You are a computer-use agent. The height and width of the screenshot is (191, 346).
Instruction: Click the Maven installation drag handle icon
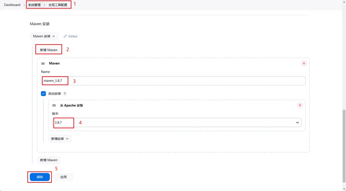tap(43, 64)
